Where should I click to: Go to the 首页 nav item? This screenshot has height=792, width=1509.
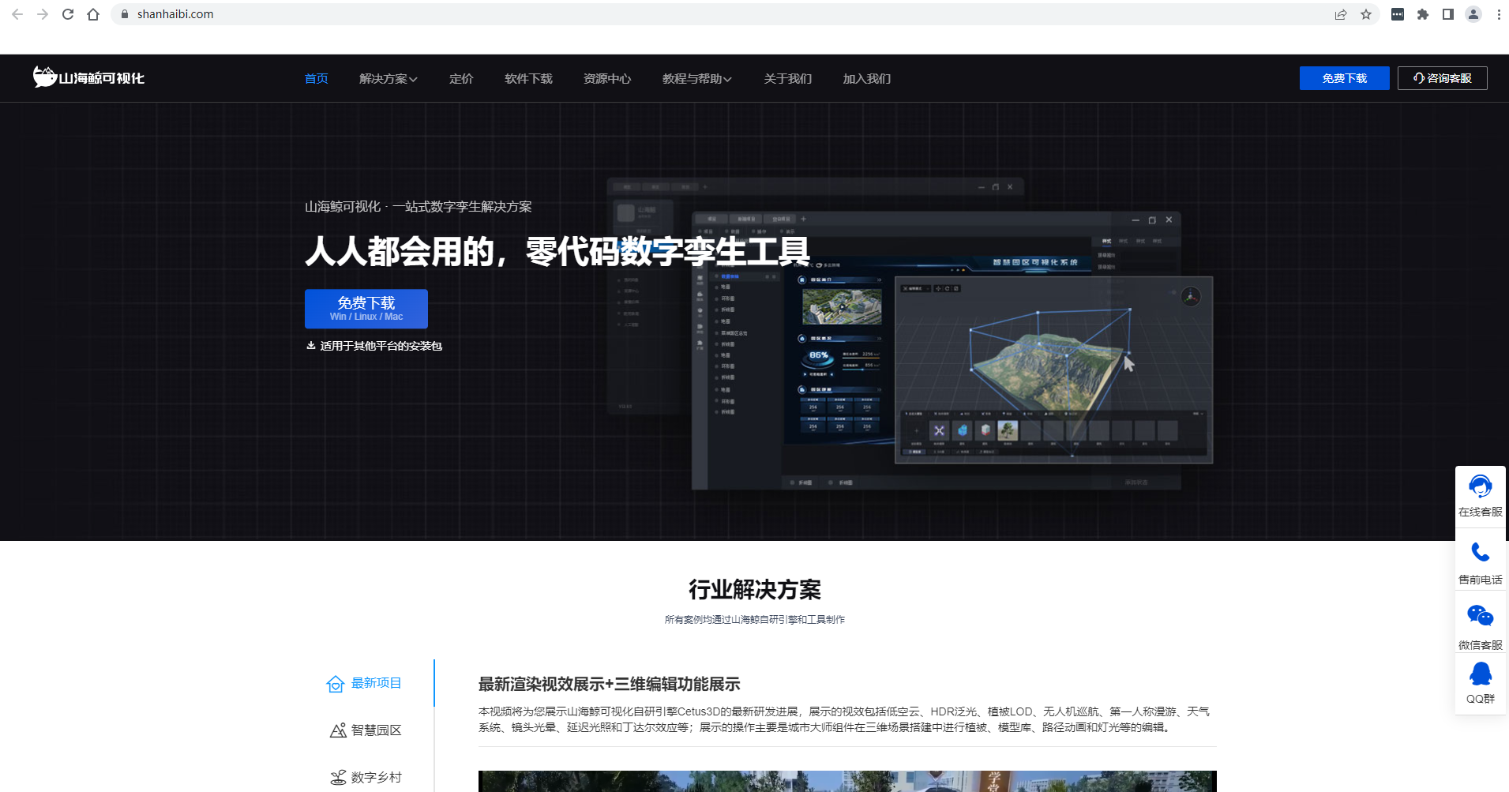coord(316,78)
